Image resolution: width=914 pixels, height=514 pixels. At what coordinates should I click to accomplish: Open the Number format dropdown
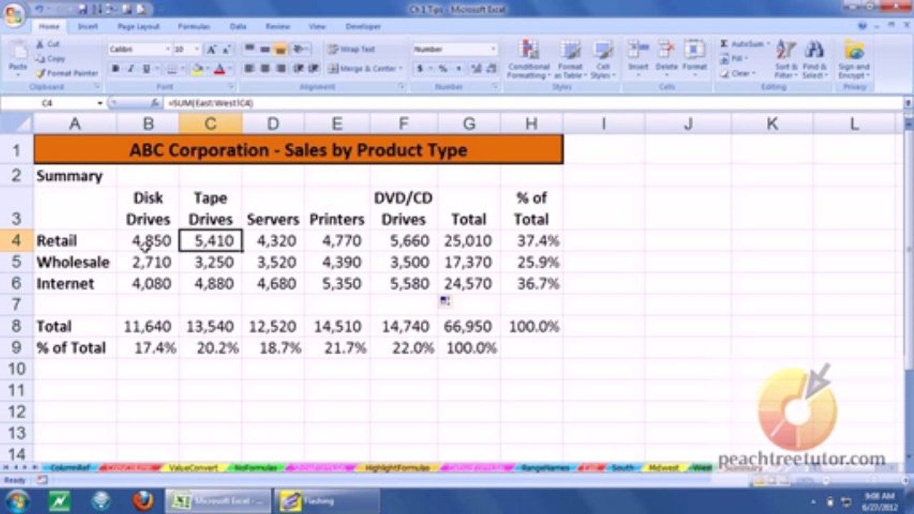493,49
